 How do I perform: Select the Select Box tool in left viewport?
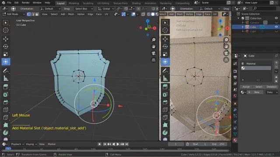point(6,23)
